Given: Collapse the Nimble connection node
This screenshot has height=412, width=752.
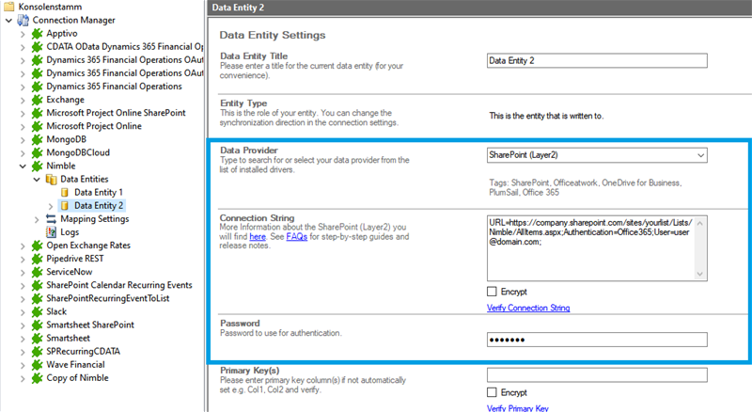Looking at the screenshot, I should [23, 165].
